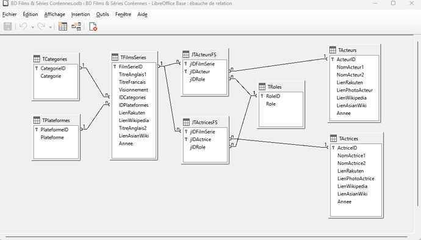Click the Add Tables toolbar icon

[63, 26]
